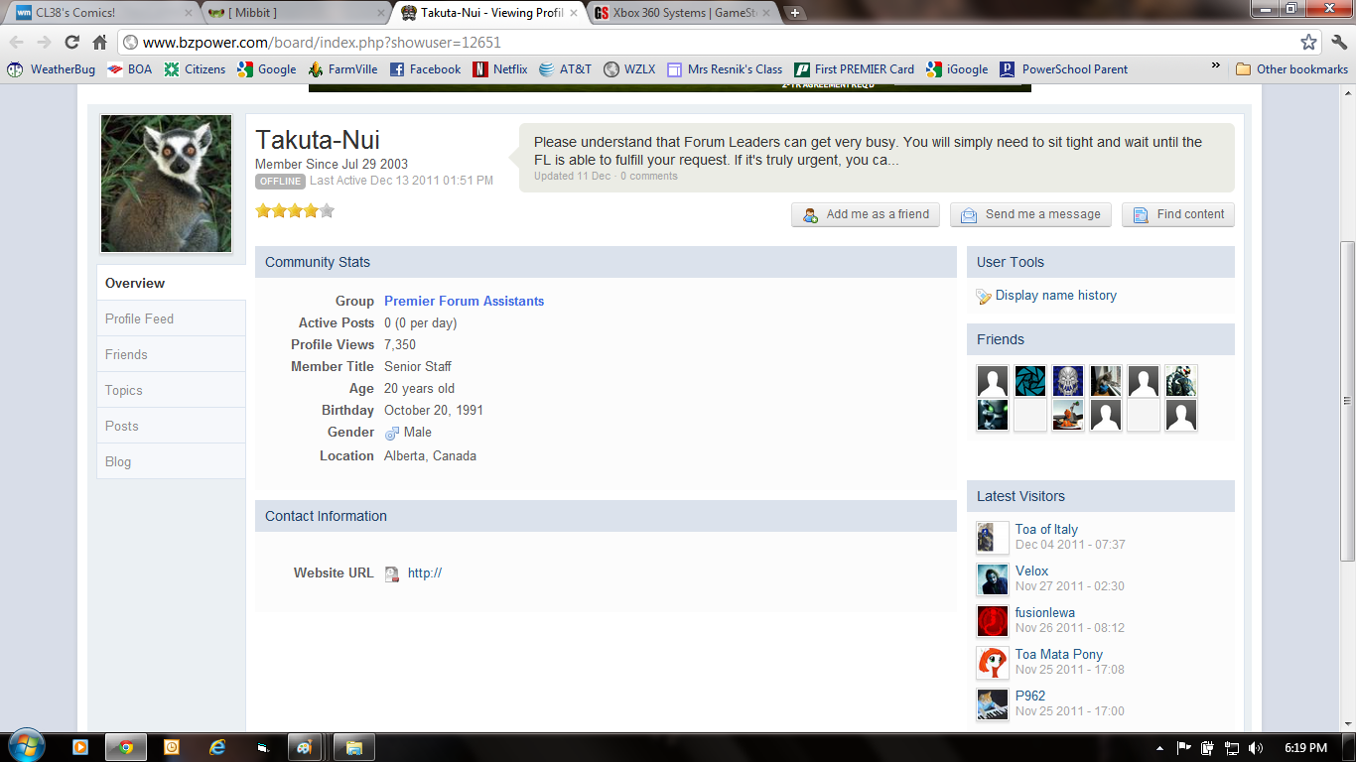Click the blue aperture friend avatar
This screenshot has width=1356, height=762.
click(1030, 381)
